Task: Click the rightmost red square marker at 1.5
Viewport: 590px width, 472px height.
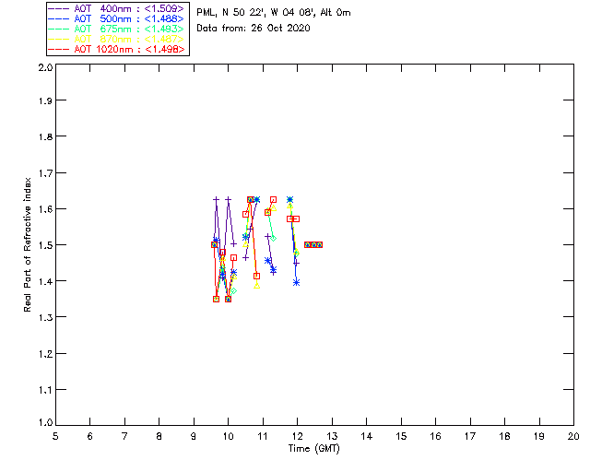Action: 319,244
